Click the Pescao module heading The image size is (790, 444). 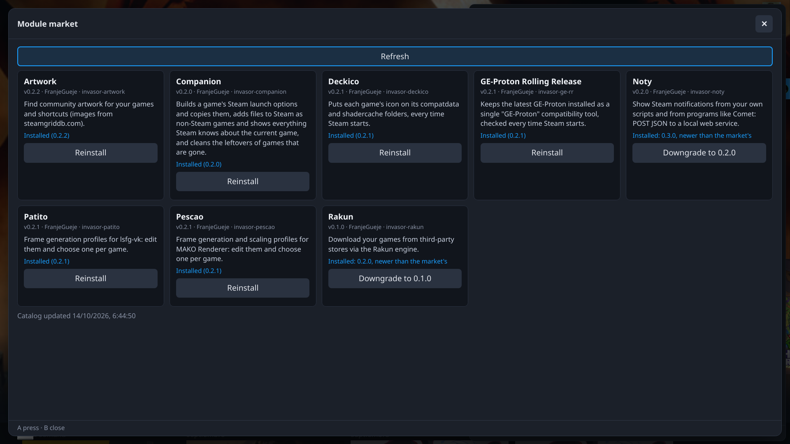190,217
